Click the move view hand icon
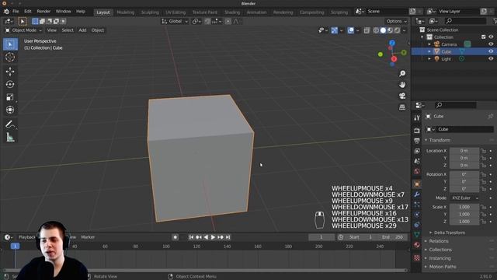 [x=402, y=85]
